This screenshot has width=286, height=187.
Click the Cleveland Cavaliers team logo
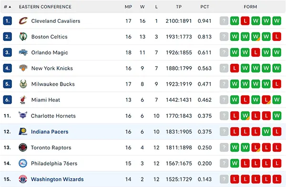[x=23, y=21]
